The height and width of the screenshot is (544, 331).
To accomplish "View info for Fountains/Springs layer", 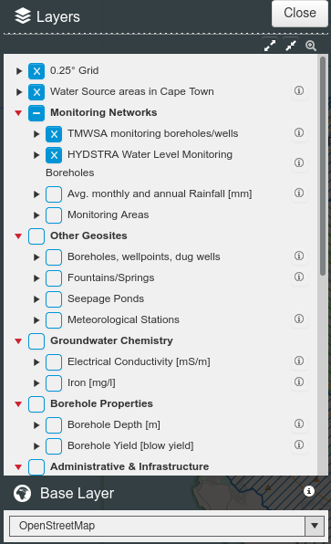I will (299, 277).
